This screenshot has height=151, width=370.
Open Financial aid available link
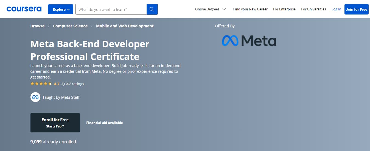pos(105,123)
